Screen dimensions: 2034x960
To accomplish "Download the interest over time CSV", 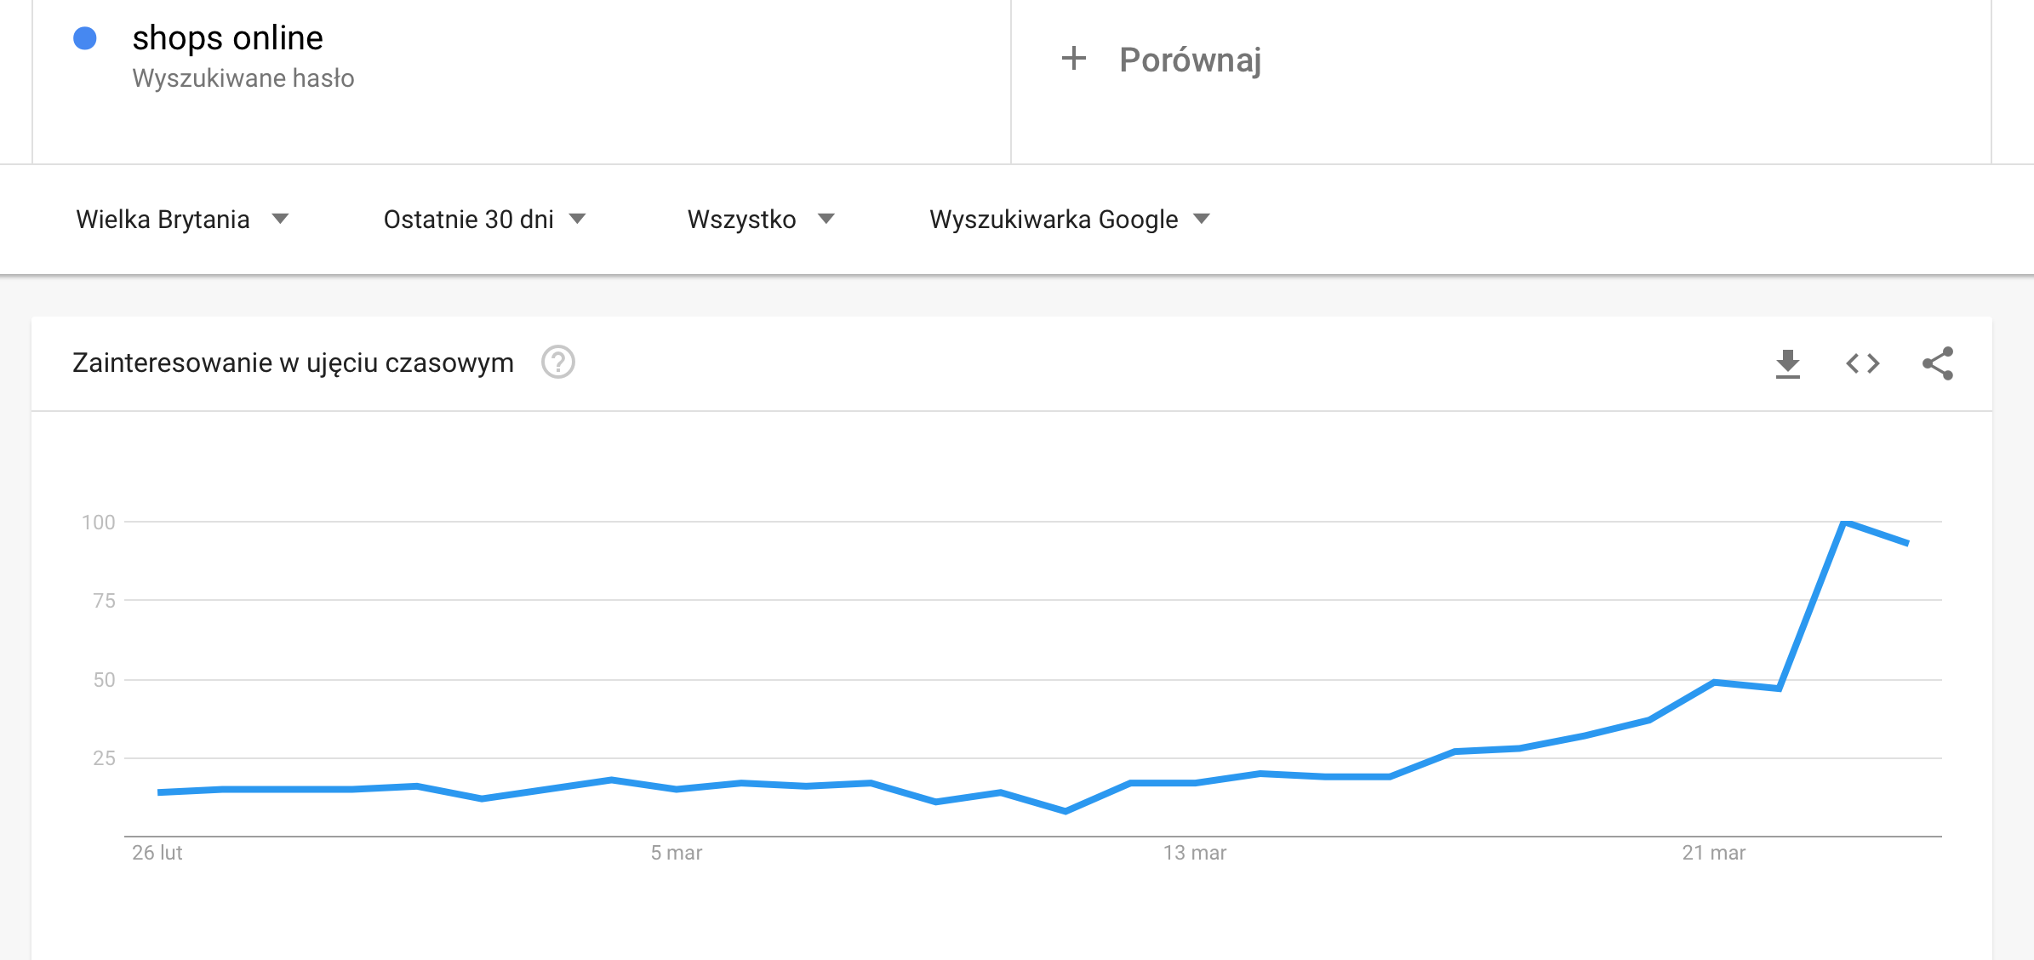I will tap(1787, 363).
